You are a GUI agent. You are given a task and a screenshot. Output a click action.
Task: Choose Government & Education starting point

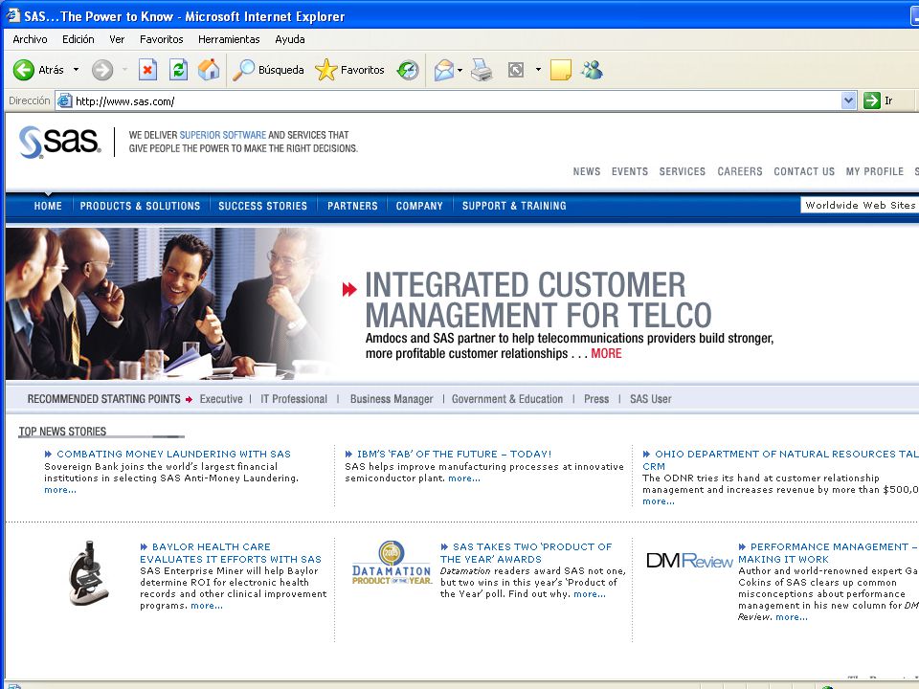[507, 399]
